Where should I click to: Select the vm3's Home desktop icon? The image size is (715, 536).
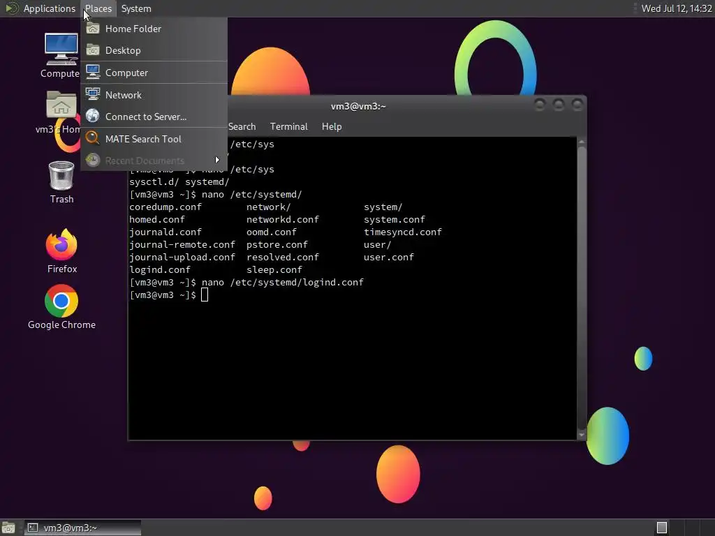click(x=59, y=112)
